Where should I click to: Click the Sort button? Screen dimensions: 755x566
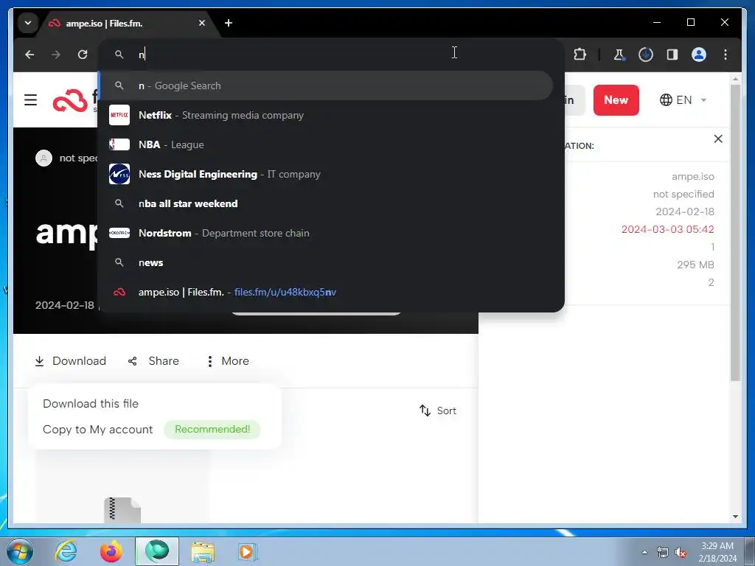pos(438,410)
